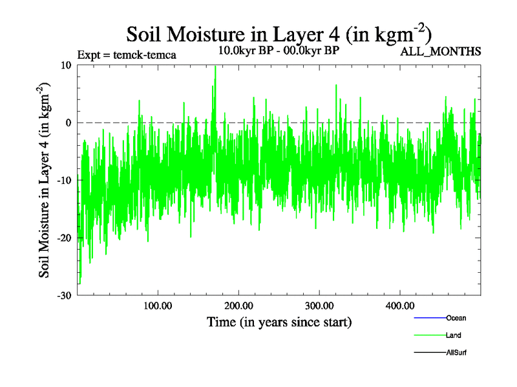Click the Expt = temck-temca label
517x387 pixels.
coord(127,55)
